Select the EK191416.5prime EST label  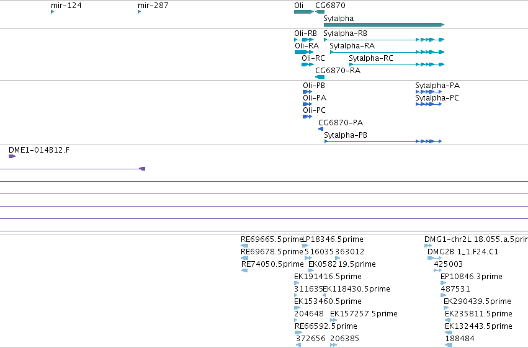pos(328,277)
